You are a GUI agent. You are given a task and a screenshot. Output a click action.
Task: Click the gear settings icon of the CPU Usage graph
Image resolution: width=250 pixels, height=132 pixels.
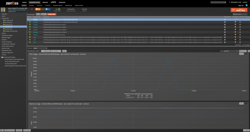[247, 54]
